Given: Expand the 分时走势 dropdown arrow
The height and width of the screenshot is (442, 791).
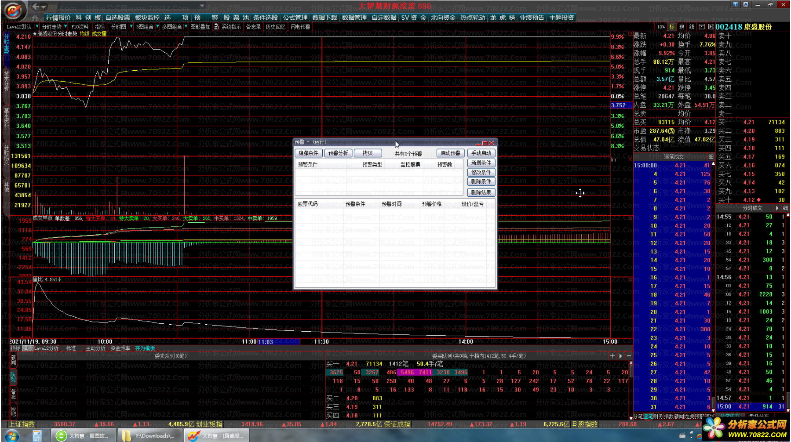Looking at the screenshot, I should tap(65, 27).
